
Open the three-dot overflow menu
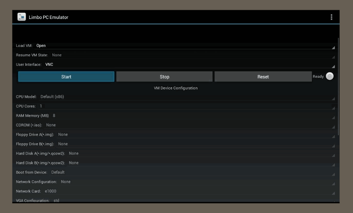(x=332, y=17)
